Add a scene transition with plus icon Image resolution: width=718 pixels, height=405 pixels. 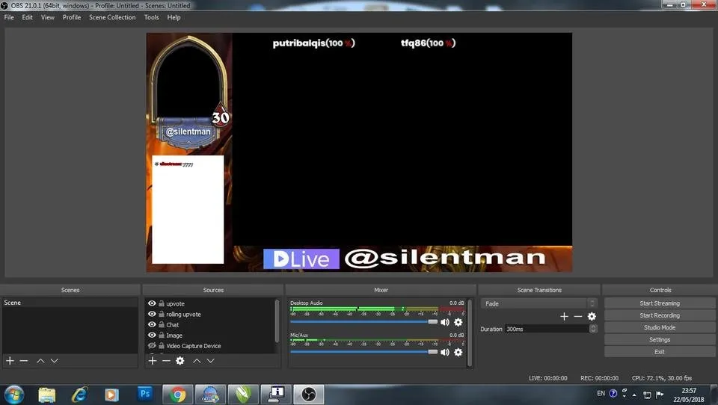(x=564, y=316)
